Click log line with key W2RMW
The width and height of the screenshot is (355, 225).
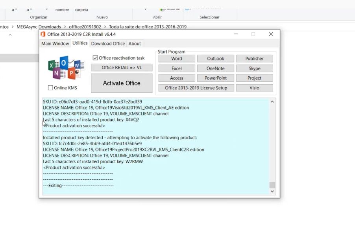pos(93,162)
